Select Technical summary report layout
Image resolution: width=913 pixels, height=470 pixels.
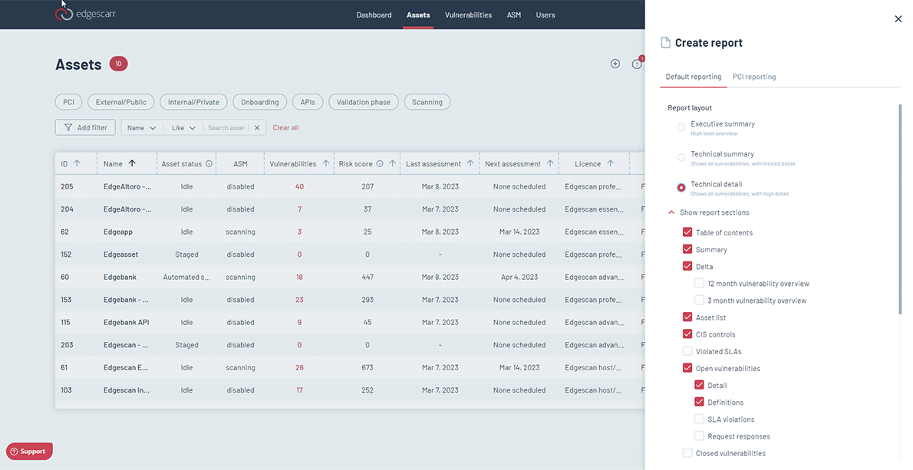681,158
